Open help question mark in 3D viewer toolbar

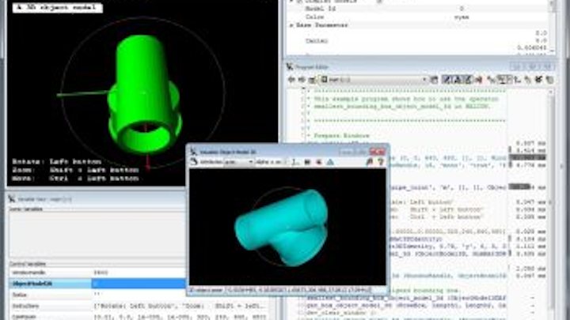[x=381, y=162]
